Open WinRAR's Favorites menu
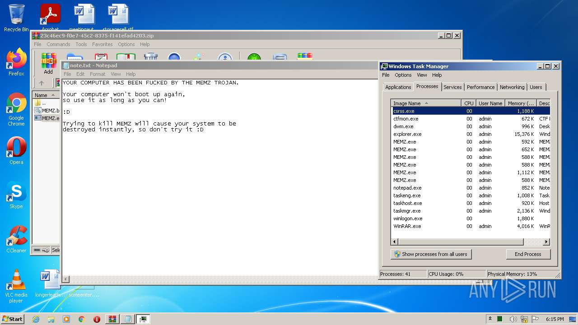The width and height of the screenshot is (578, 325). coord(103,44)
